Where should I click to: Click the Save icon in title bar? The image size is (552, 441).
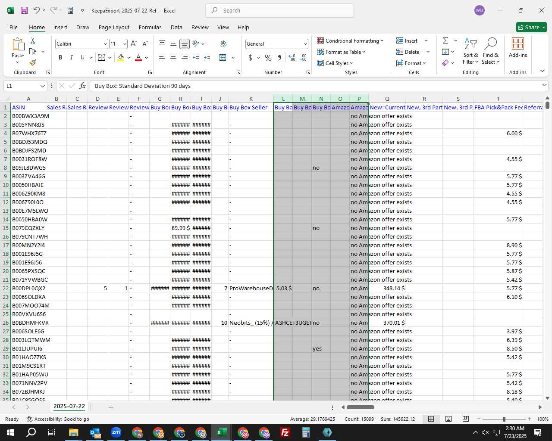[24, 10]
